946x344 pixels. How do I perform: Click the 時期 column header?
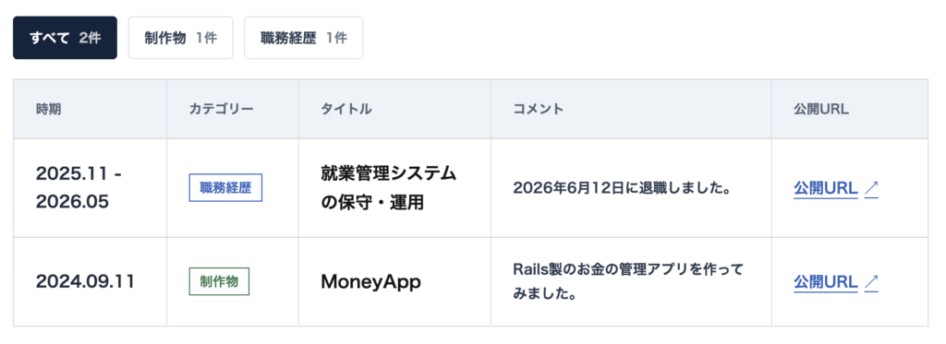48,110
